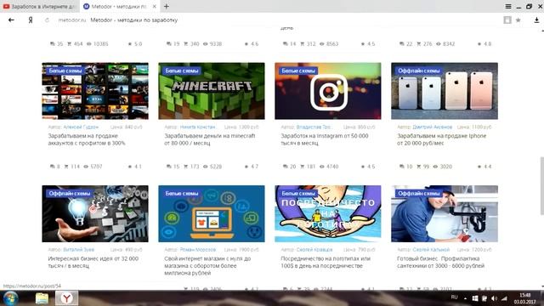Click cart icon showing 454 purchases

(70, 44)
